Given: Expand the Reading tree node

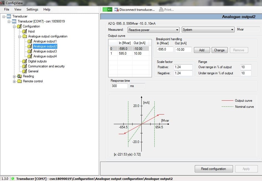Looking at the screenshot, I should click(x=14, y=76).
